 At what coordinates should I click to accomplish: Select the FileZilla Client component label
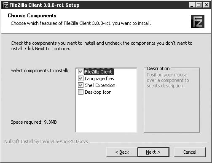click(99, 72)
